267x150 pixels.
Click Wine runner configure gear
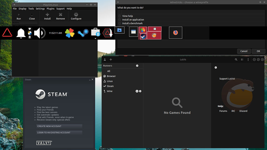pos(140,91)
